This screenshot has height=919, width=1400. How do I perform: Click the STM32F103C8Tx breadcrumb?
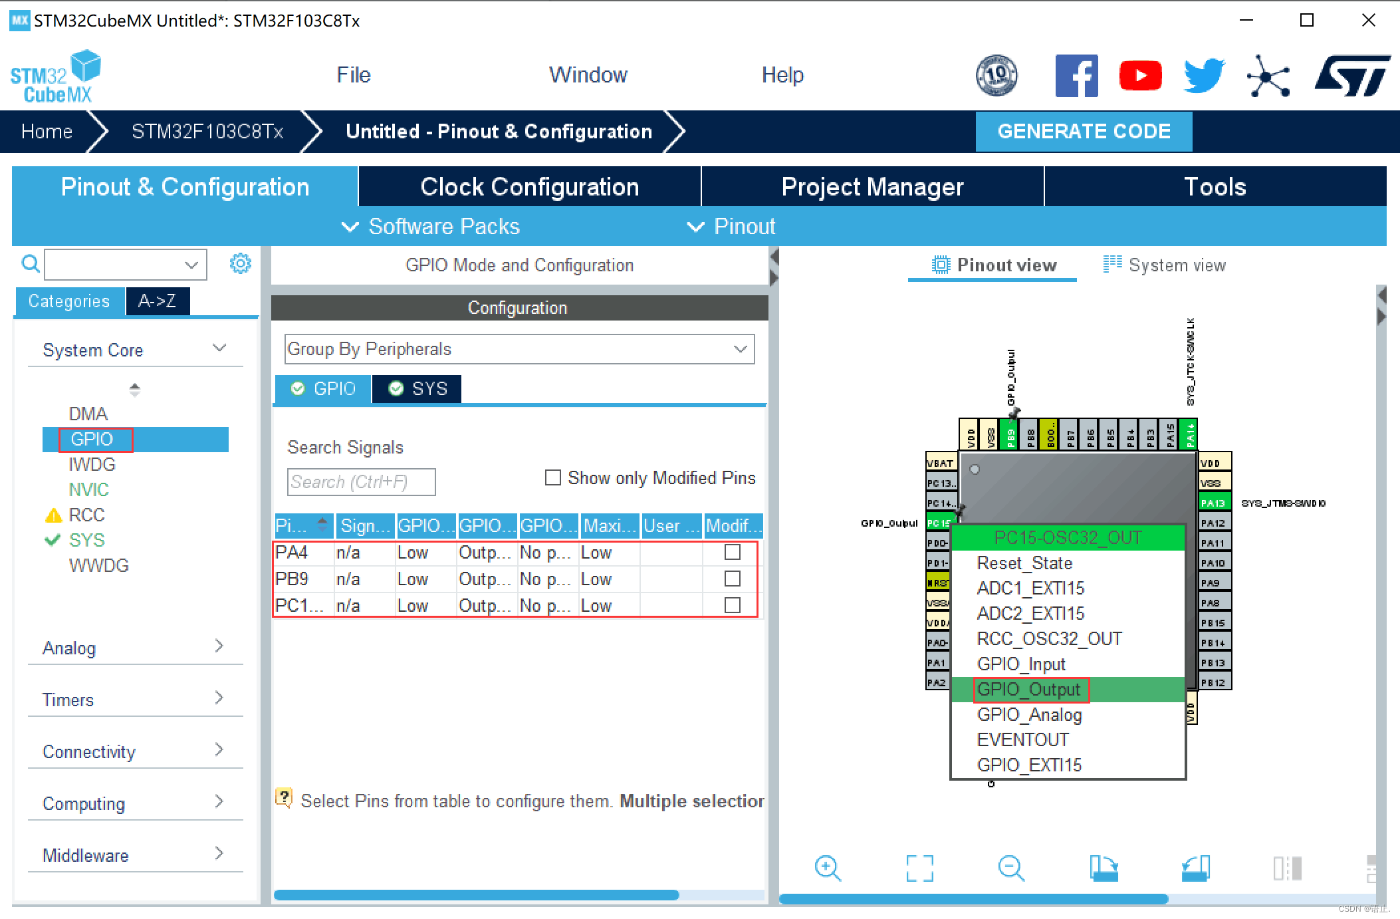(x=207, y=131)
